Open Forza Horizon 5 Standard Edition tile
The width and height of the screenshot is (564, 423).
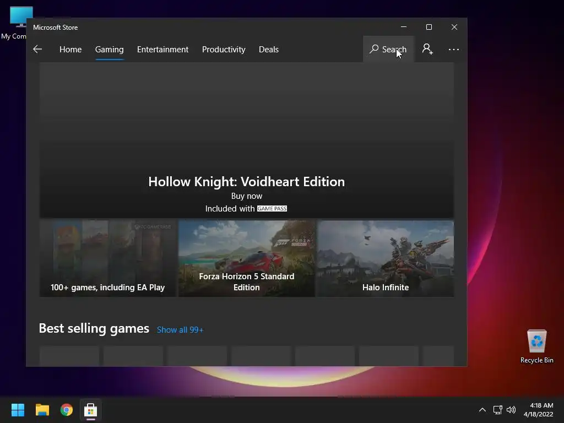[247, 259]
